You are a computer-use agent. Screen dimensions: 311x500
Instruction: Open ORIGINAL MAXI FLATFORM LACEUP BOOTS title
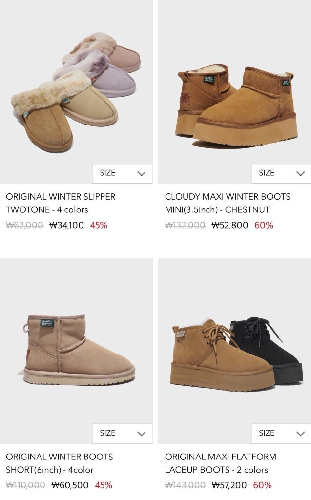[x=220, y=463]
